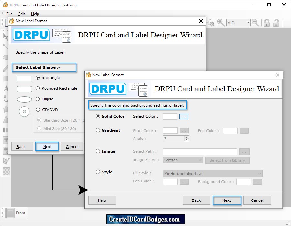
Task: Click the '...' button beside Background Color
Action: (x=258, y=182)
